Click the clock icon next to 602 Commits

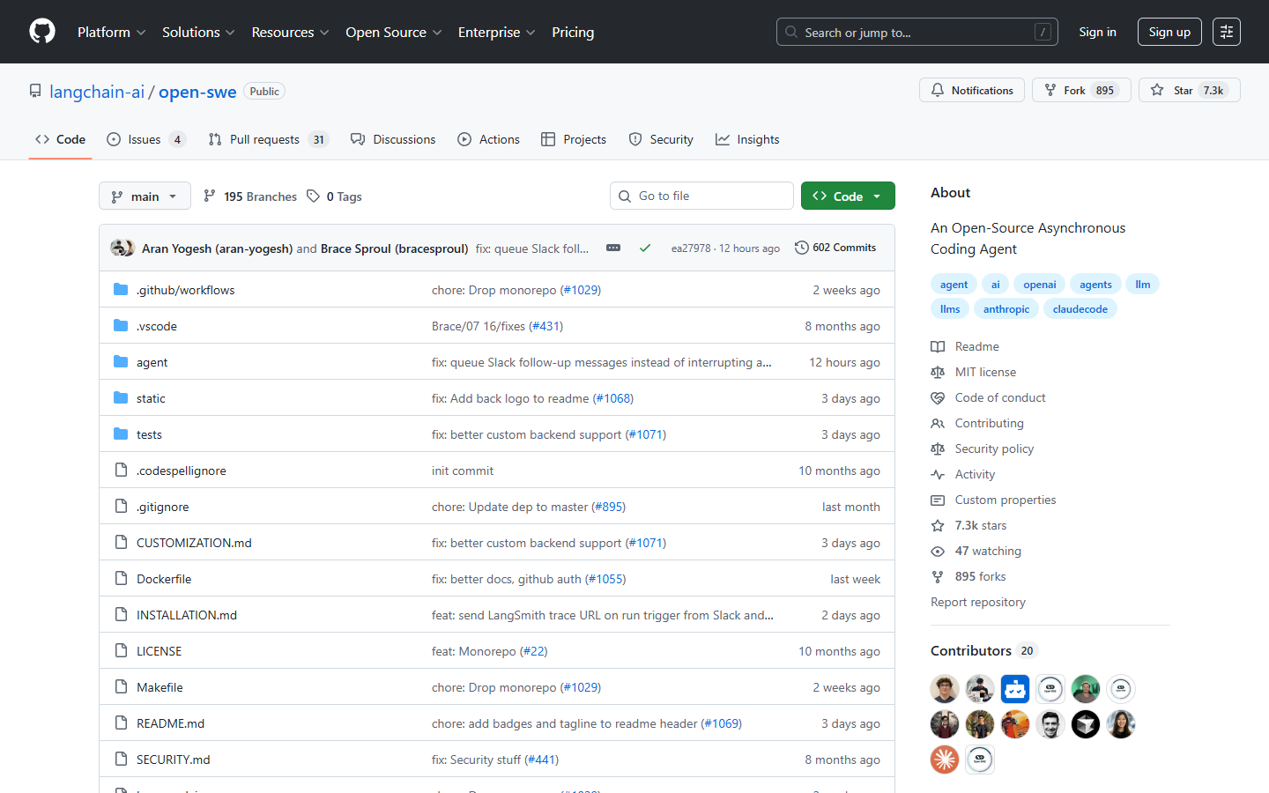(x=801, y=248)
